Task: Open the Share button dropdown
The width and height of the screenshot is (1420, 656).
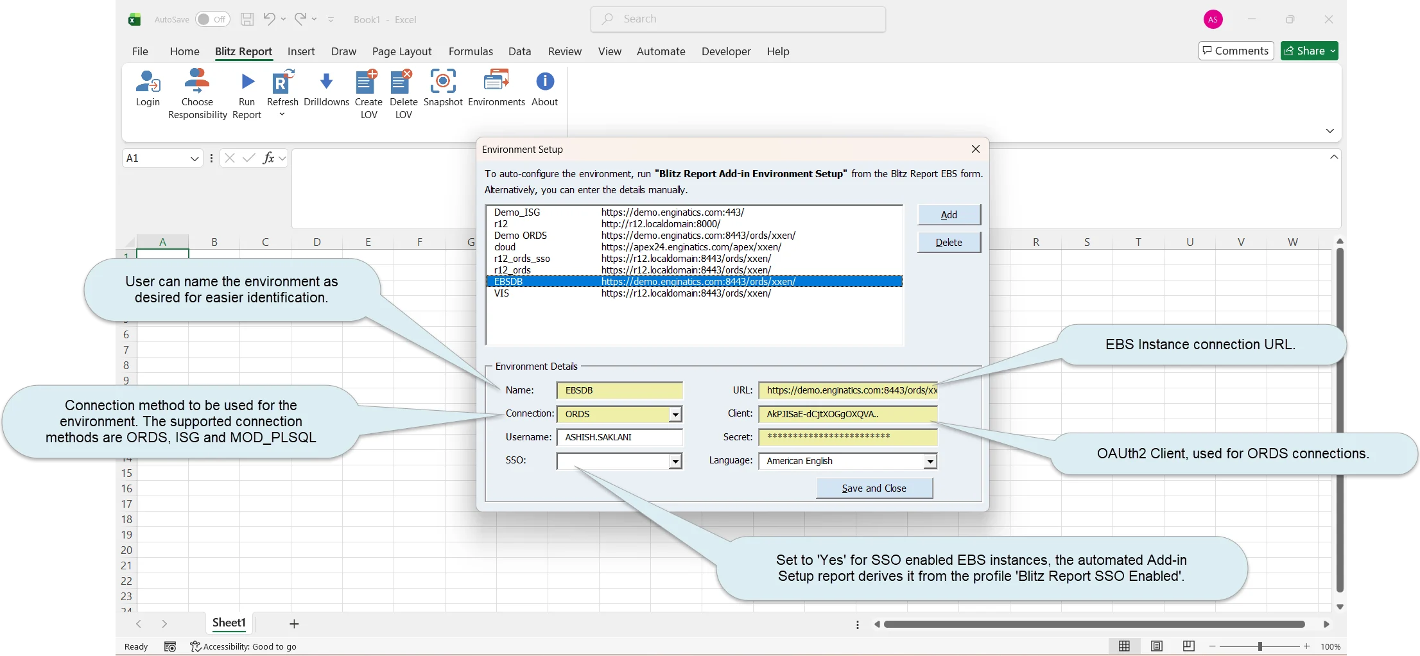Action: pyautogui.click(x=1333, y=51)
